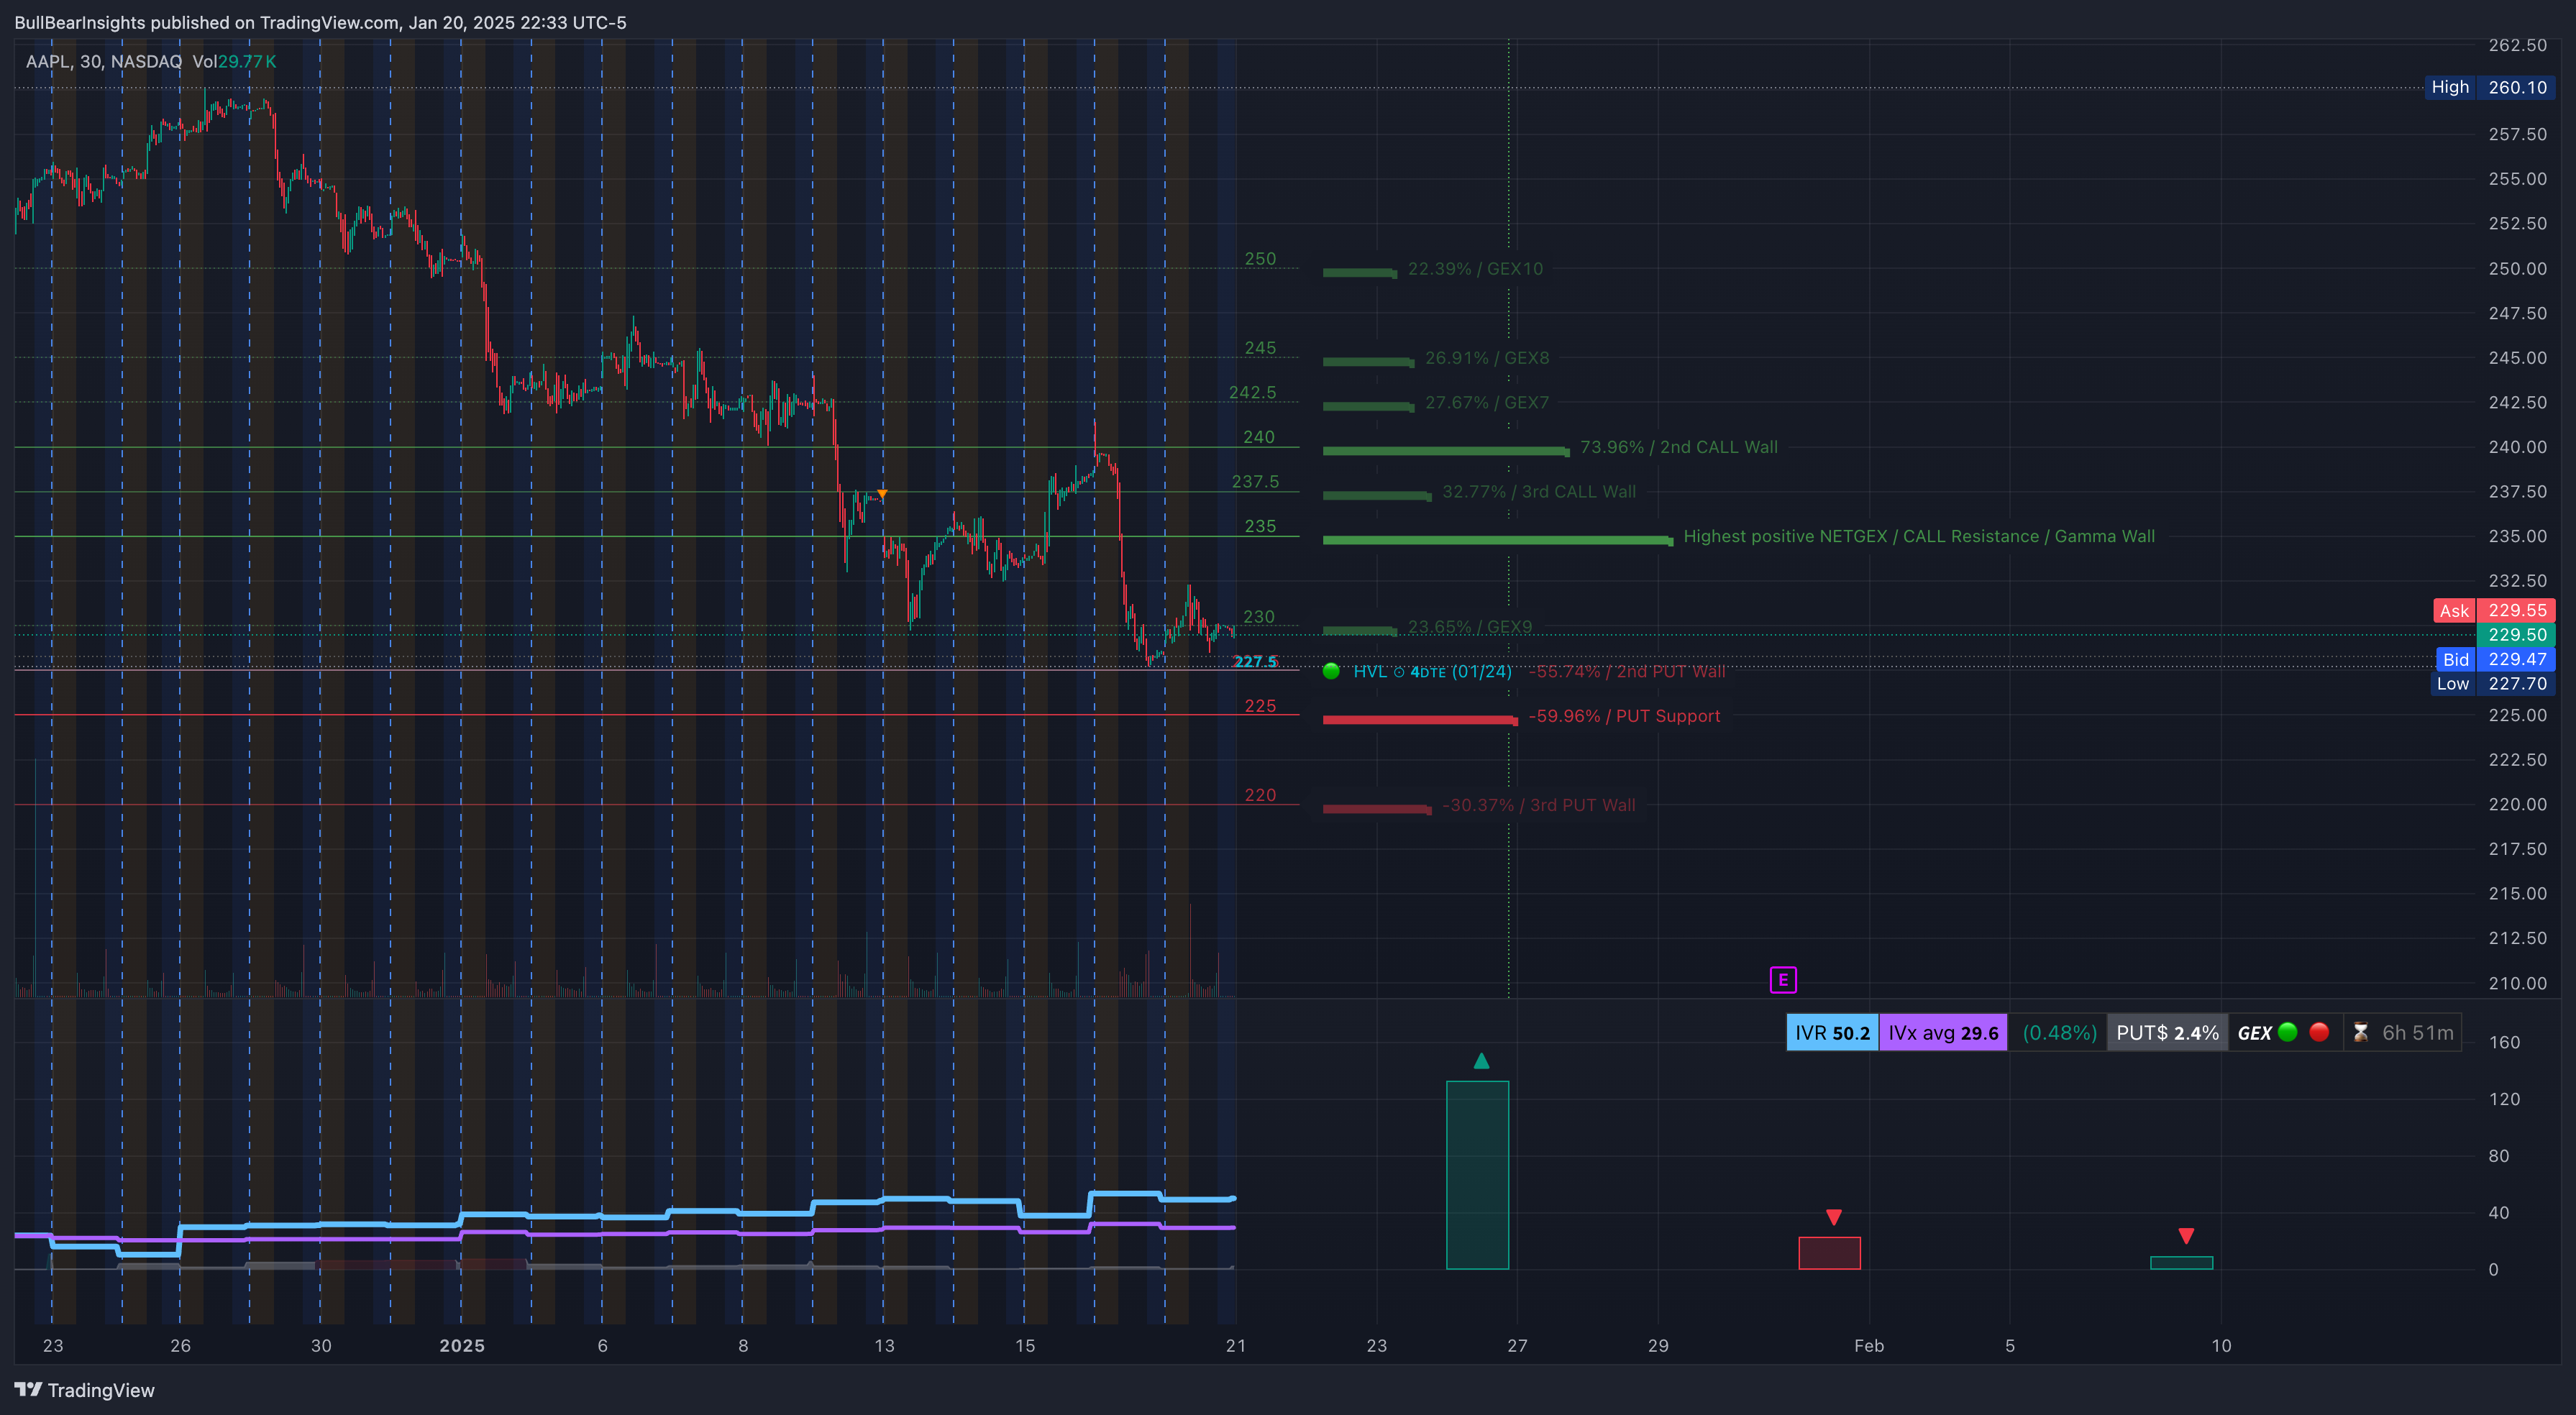Click the red down-triangle above the red bar

[1833, 1217]
